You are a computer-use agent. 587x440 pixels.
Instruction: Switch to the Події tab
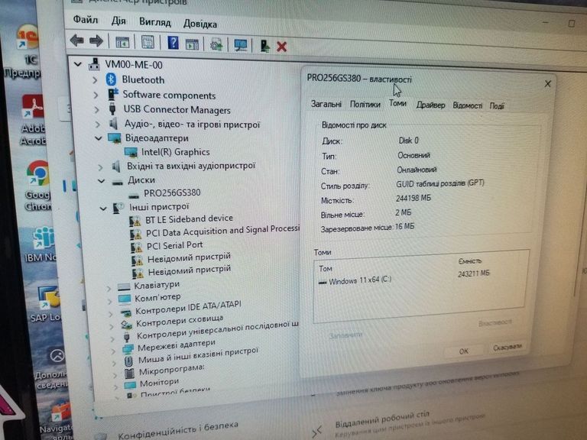coord(497,106)
